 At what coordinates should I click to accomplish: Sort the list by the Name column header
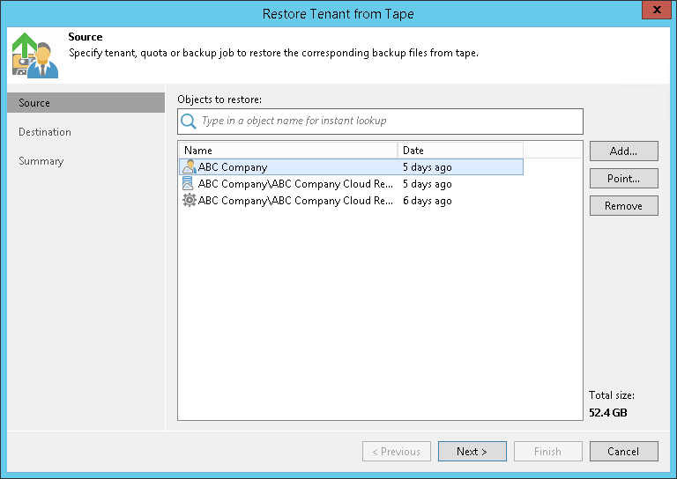(x=287, y=151)
